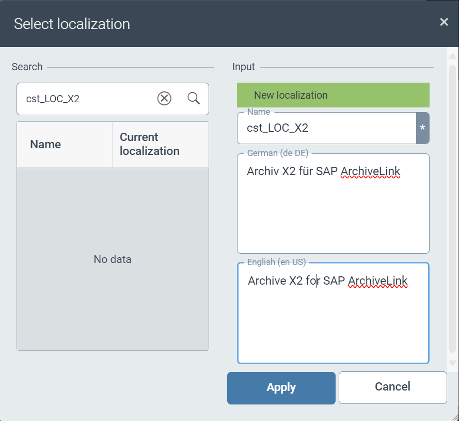Click the Current localization column header
The height and width of the screenshot is (421, 459).
point(150,144)
